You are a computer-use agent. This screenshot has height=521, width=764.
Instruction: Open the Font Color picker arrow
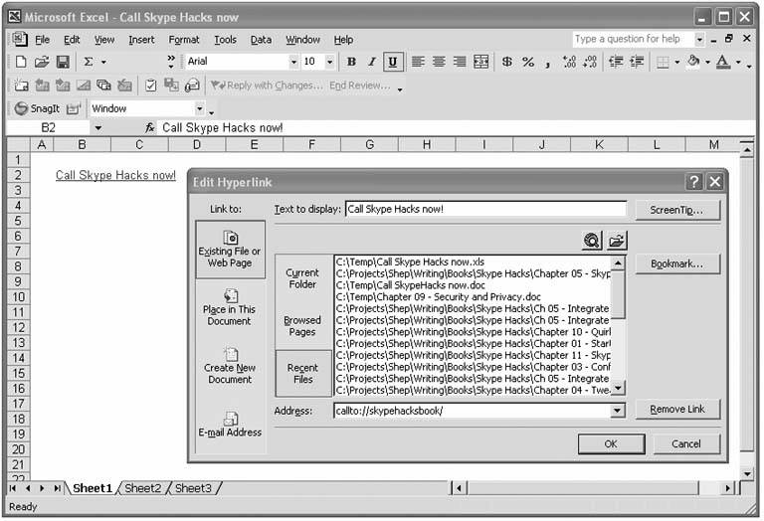pyautogui.click(x=737, y=62)
